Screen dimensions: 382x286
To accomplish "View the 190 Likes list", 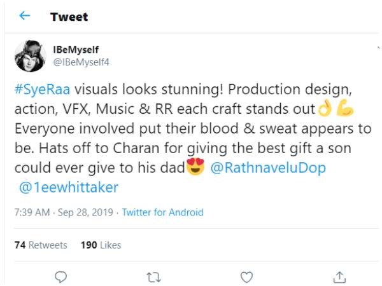I will coord(101,245).
